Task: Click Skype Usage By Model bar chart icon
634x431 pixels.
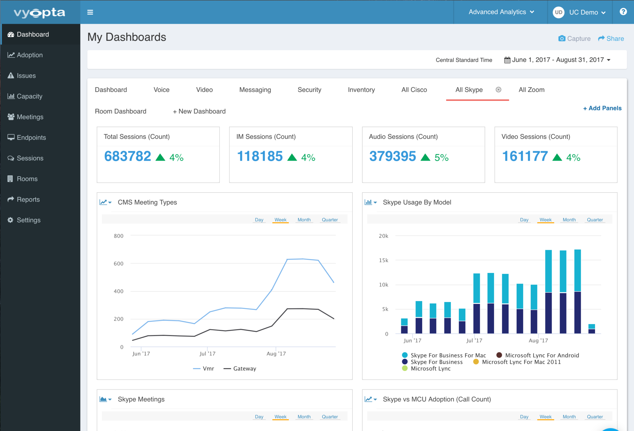Action: [368, 202]
